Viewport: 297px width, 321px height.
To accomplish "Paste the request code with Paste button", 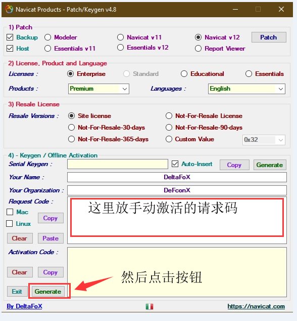I will pos(51,238).
